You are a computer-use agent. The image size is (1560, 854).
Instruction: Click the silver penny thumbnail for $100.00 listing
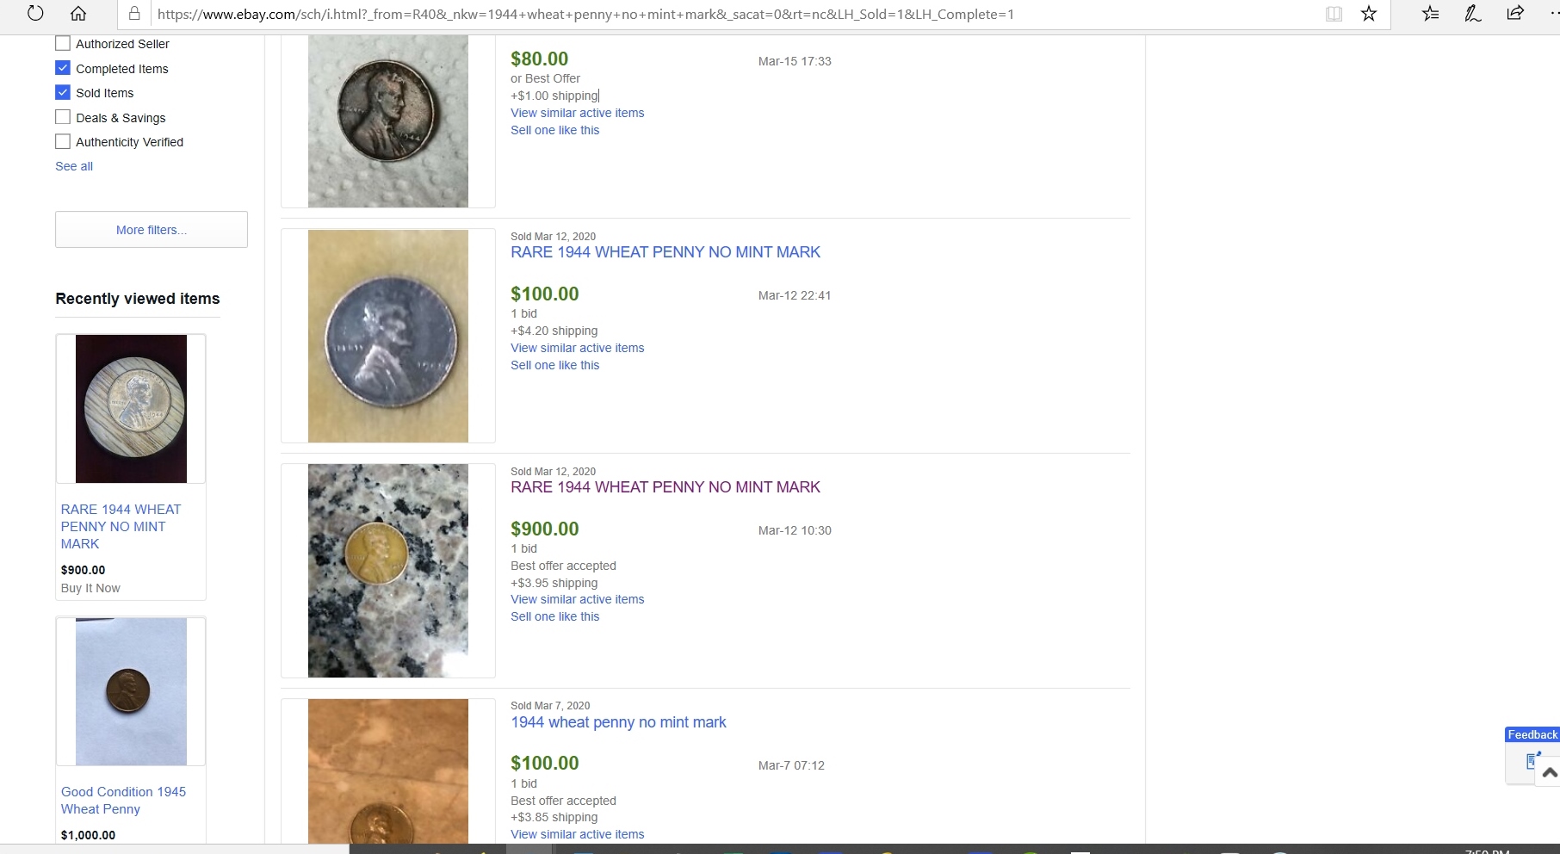[x=388, y=336]
